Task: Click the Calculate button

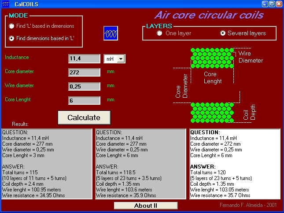Action: point(84,118)
